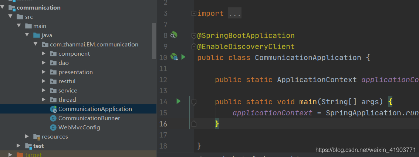Click the presentation package icon
The height and width of the screenshot is (157, 419).
(x=54, y=72)
